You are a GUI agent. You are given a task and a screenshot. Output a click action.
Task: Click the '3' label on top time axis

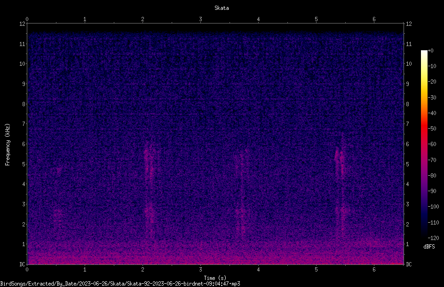[200, 19]
